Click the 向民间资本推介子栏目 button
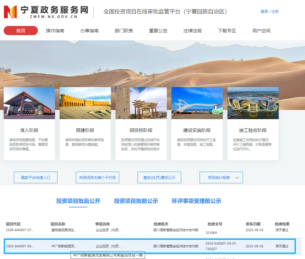 [97, 177]
